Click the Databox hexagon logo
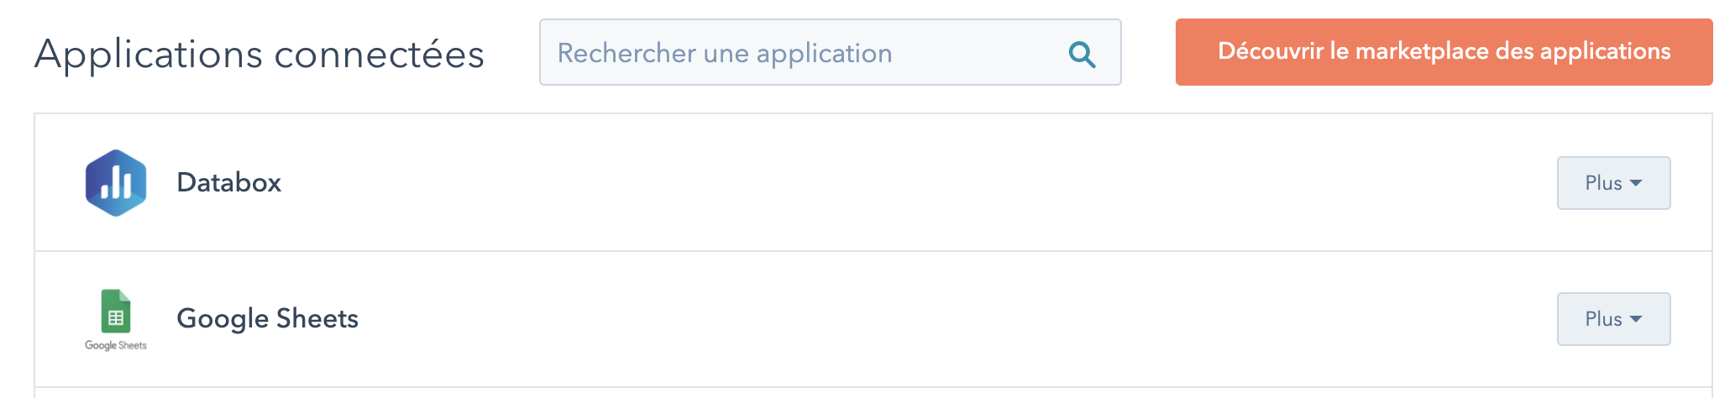The image size is (1735, 398). tap(116, 183)
